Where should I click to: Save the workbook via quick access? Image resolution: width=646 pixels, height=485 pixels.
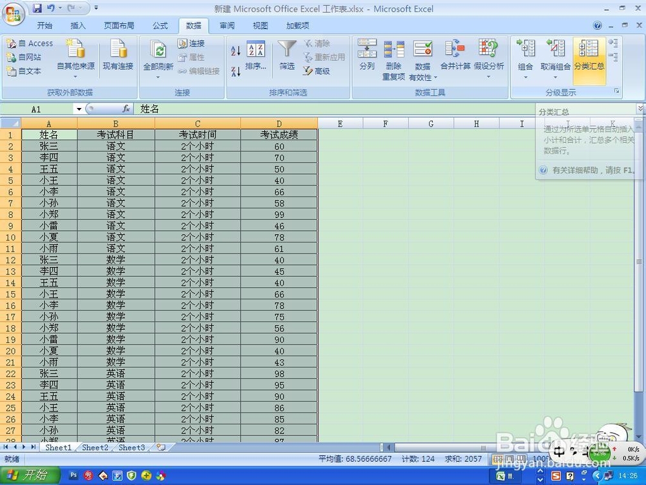[37, 8]
